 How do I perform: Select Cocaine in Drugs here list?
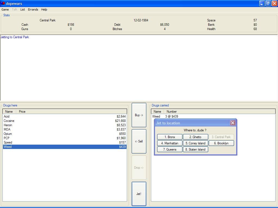point(9,121)
